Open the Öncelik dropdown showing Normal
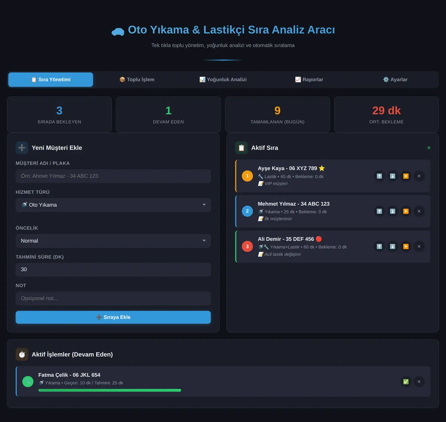 [113, 241]
